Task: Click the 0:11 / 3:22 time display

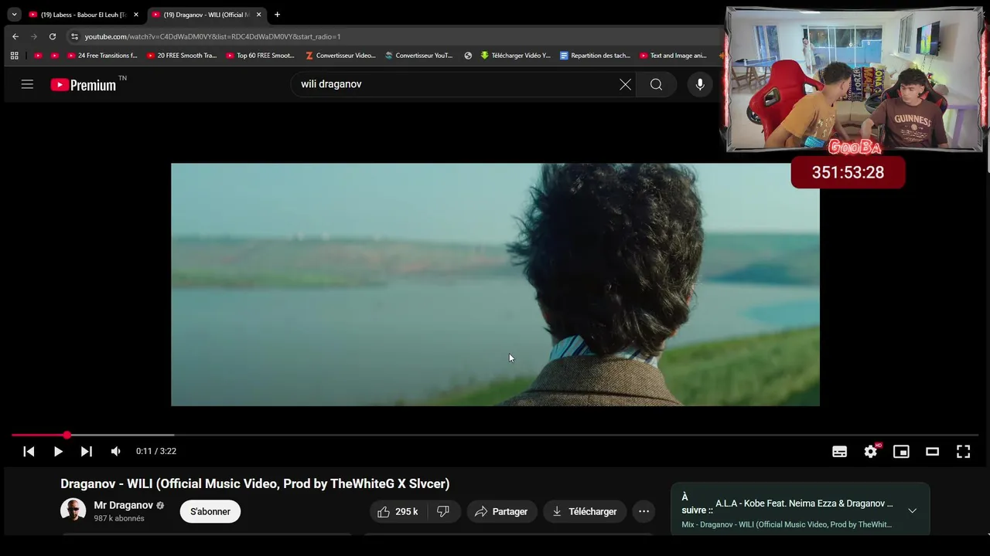Action: (156, 452)
